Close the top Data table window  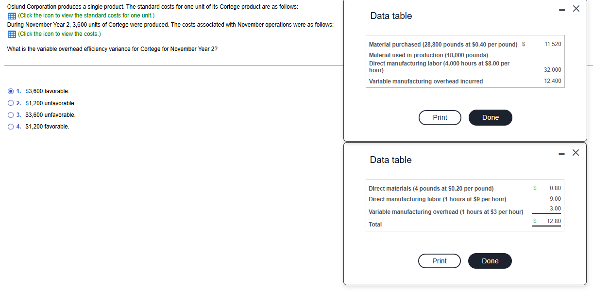(x=576, y=9)
